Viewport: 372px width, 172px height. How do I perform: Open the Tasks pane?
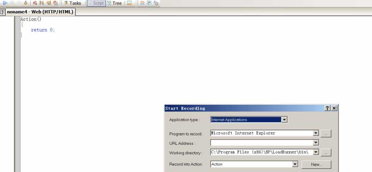(x=72, y=3)
